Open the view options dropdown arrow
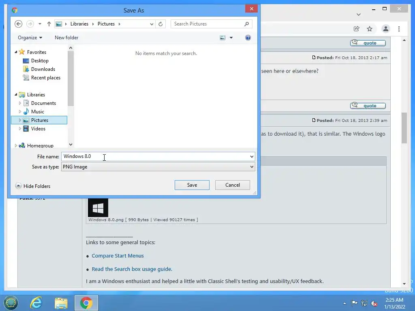415x311 pixels. click(x=231, y=38)
